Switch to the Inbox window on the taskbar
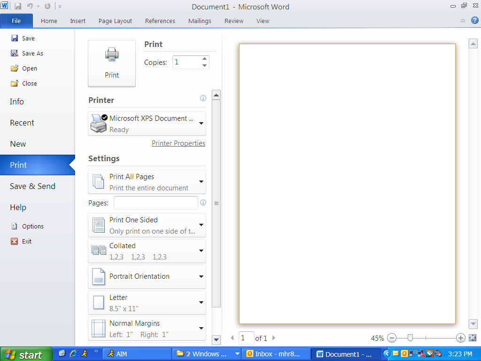 [276, 354]
